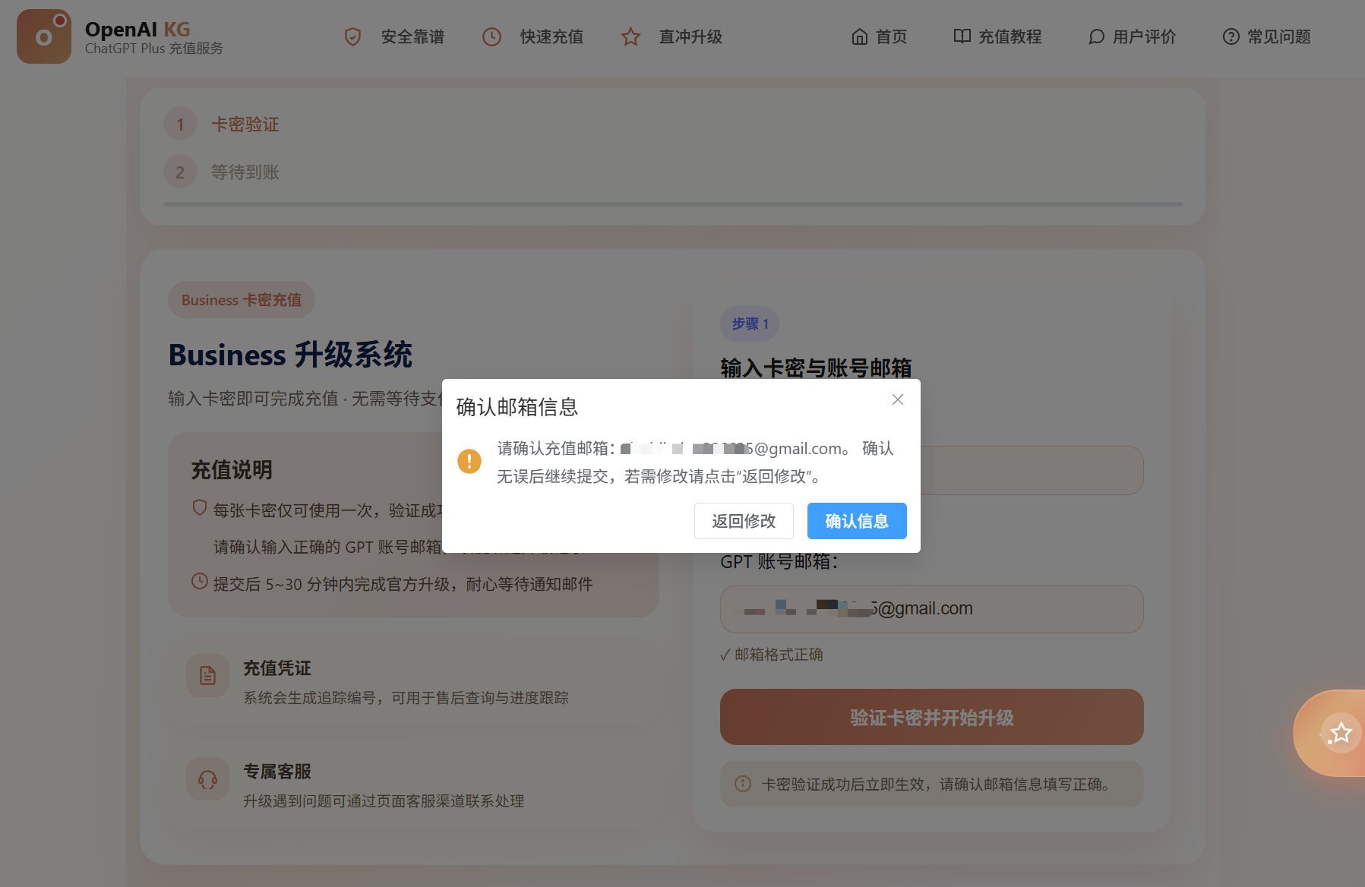Image resolution: width=1365 pixels, height=887 pixels.
Task: Click the 直冲升级 label
Action: click(690, 36)
